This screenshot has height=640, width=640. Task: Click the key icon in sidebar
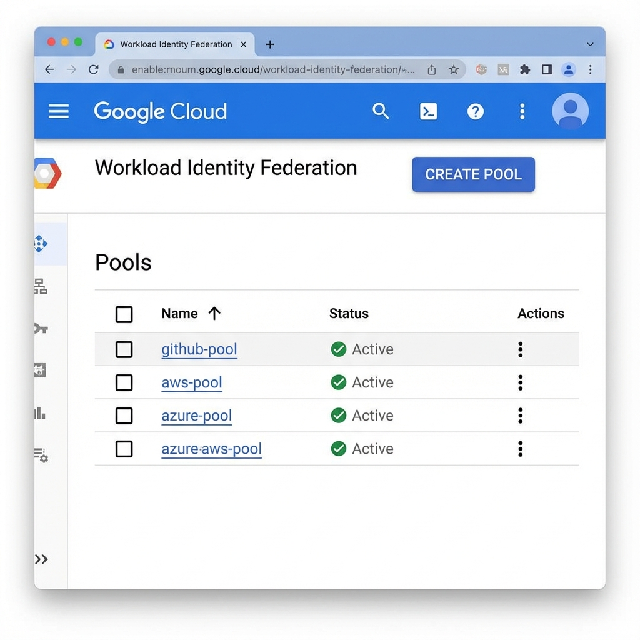click(41, 329)
